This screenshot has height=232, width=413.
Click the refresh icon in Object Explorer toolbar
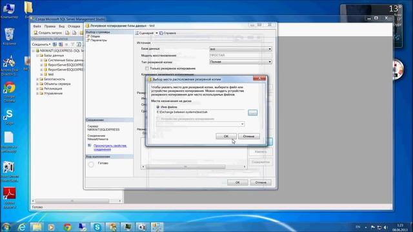(x=79, y=44)
